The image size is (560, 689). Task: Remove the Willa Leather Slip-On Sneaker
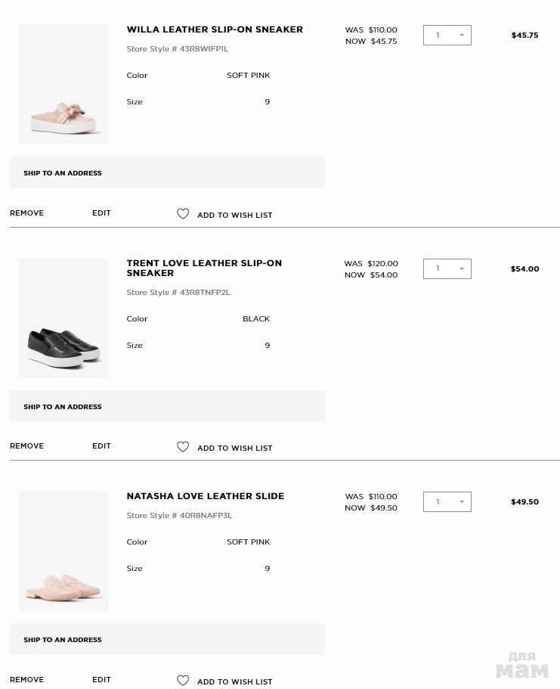coord(27,213)
